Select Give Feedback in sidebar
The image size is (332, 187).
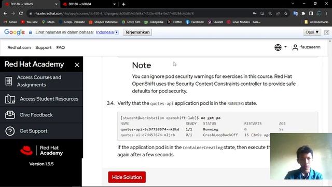[41, 115]
